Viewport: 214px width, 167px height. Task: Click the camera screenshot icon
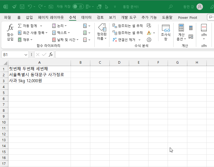click(x=51, y=7)
